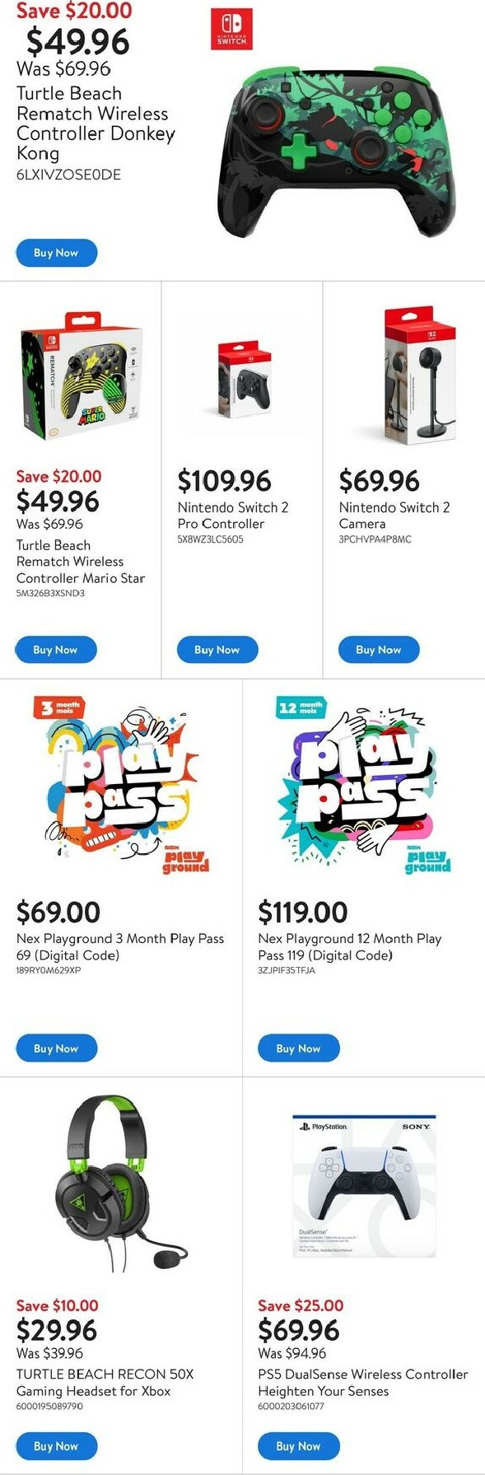485x1475 pixels.
Task: Click Buy Now for the 12 Month Play Pass
Action: tap(299, 1048)
